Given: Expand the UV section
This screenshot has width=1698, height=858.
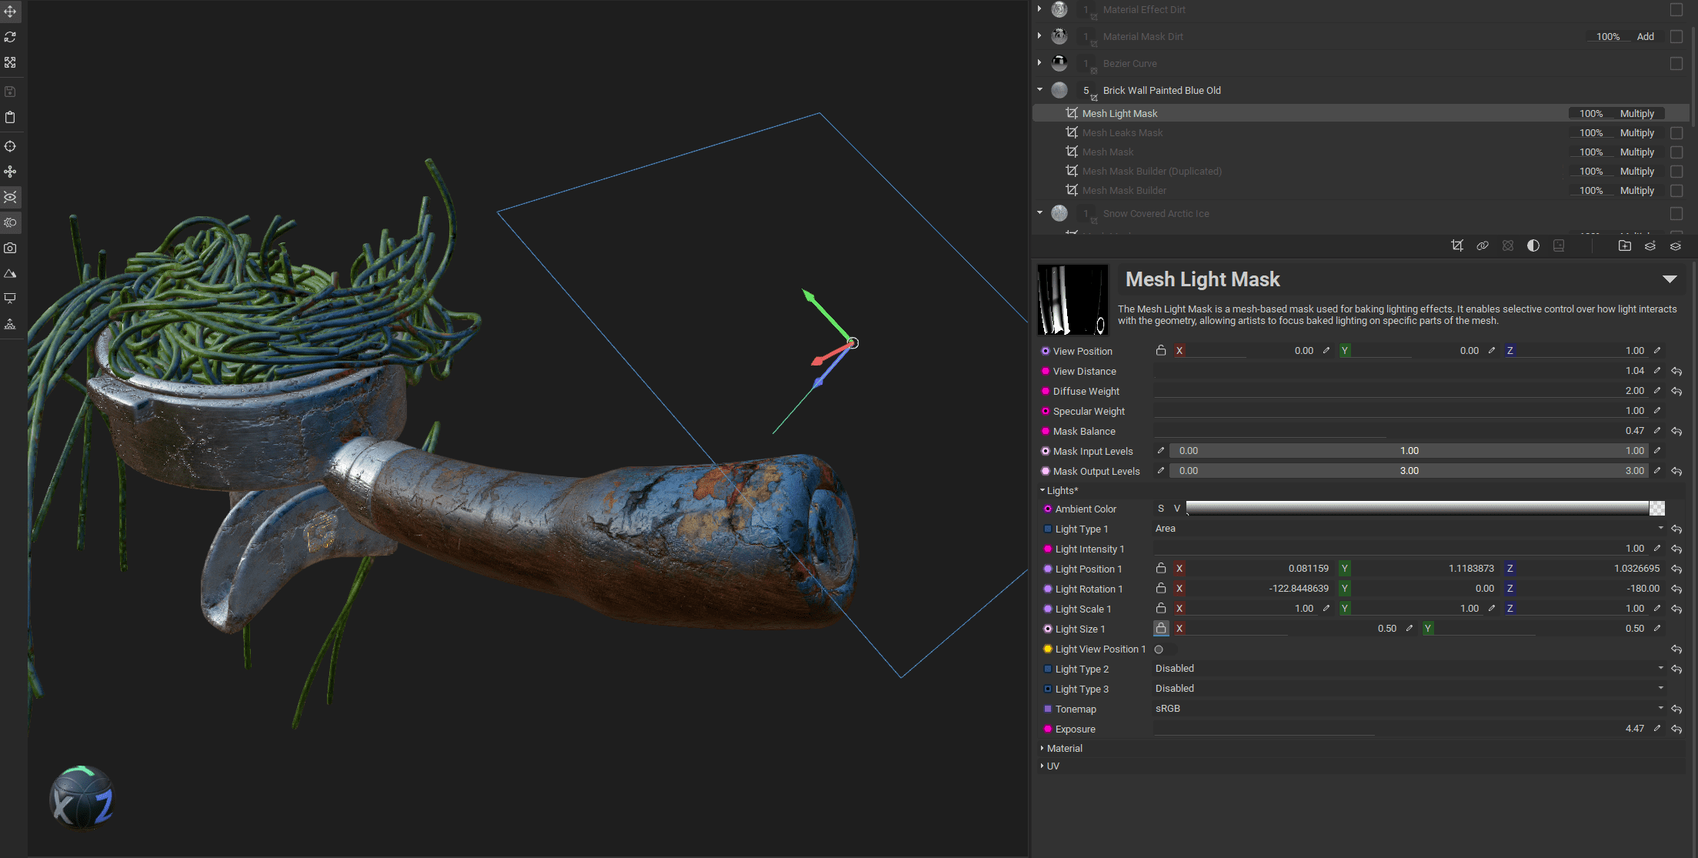Looking at the screenshot, I should click(1051, 766).
